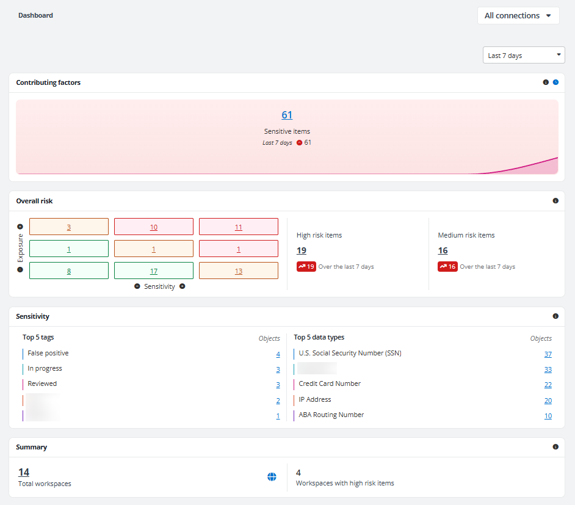
Task: Open the green risk matrix cell showing 8
Action: click(x=69, y=271)
